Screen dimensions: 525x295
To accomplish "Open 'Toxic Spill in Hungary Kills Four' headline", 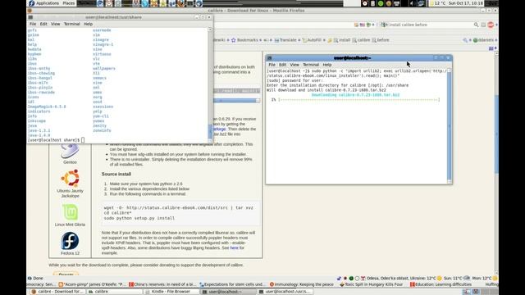I will pos(371,284).
